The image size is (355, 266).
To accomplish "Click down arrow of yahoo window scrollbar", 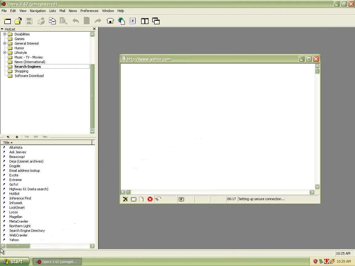I will 317,187.
